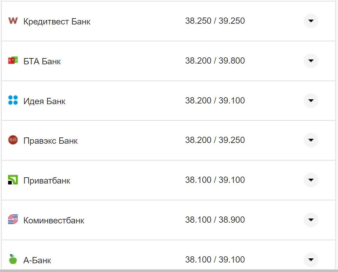Open the Кредитвест Банк name link

click(x=57, y=22)
